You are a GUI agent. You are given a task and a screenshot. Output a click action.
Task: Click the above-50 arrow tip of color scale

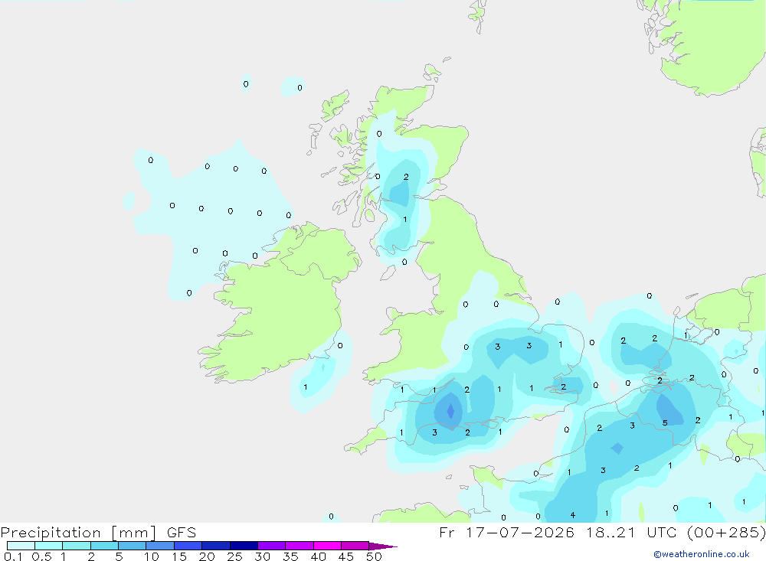[x=382, y=546]
